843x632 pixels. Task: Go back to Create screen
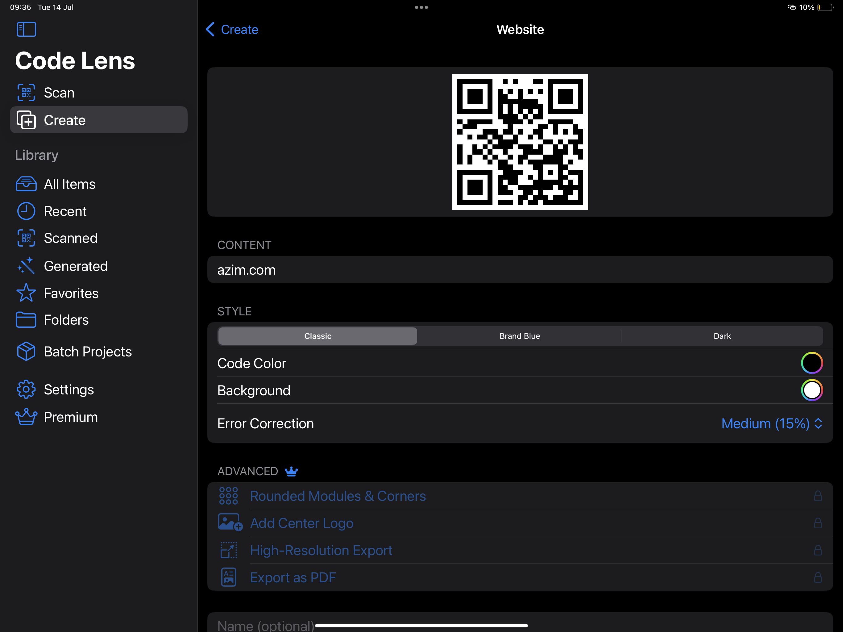(232, 29)
